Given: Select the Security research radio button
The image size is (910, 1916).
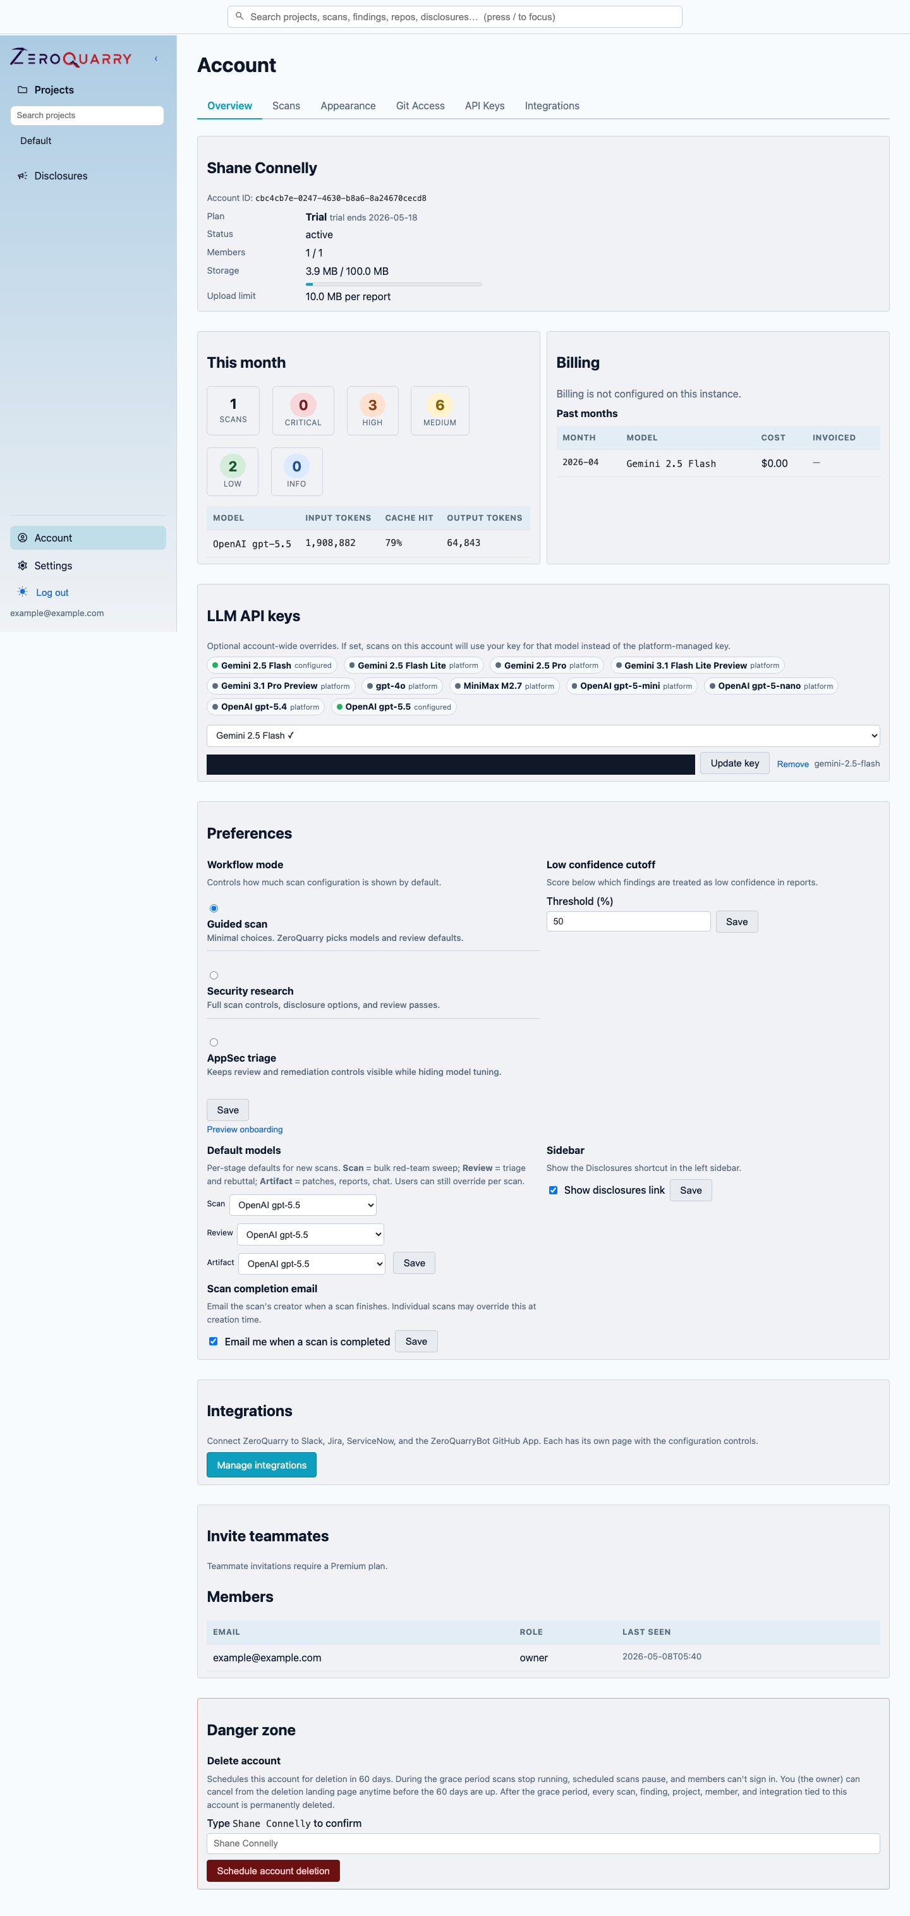Looking at the screenshot, I should 214,975.
